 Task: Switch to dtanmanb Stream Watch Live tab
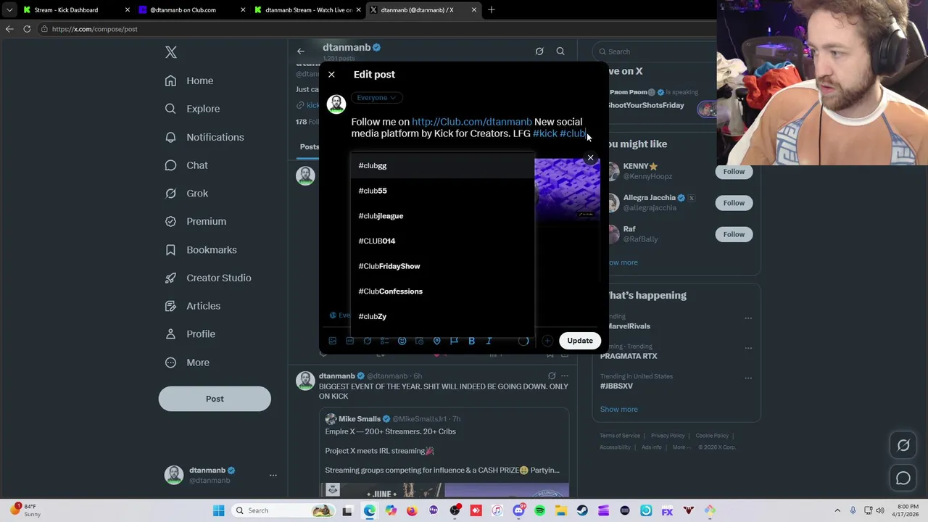[308, 10]
